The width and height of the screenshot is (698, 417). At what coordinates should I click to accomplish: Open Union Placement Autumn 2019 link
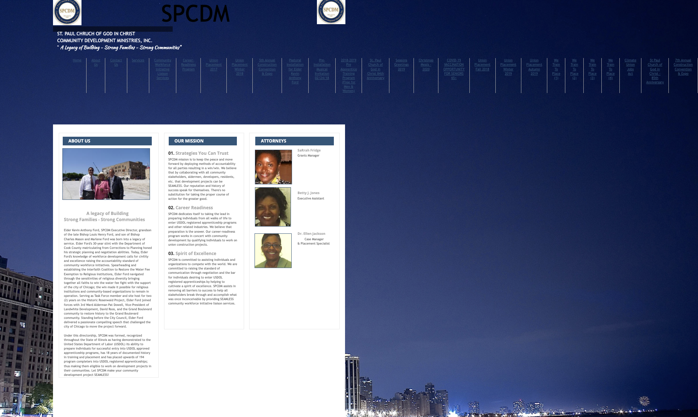(534, 67)
